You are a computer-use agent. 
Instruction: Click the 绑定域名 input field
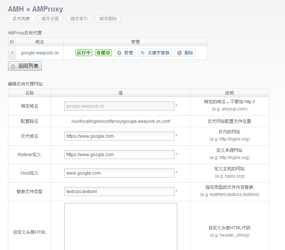[119, 106]
